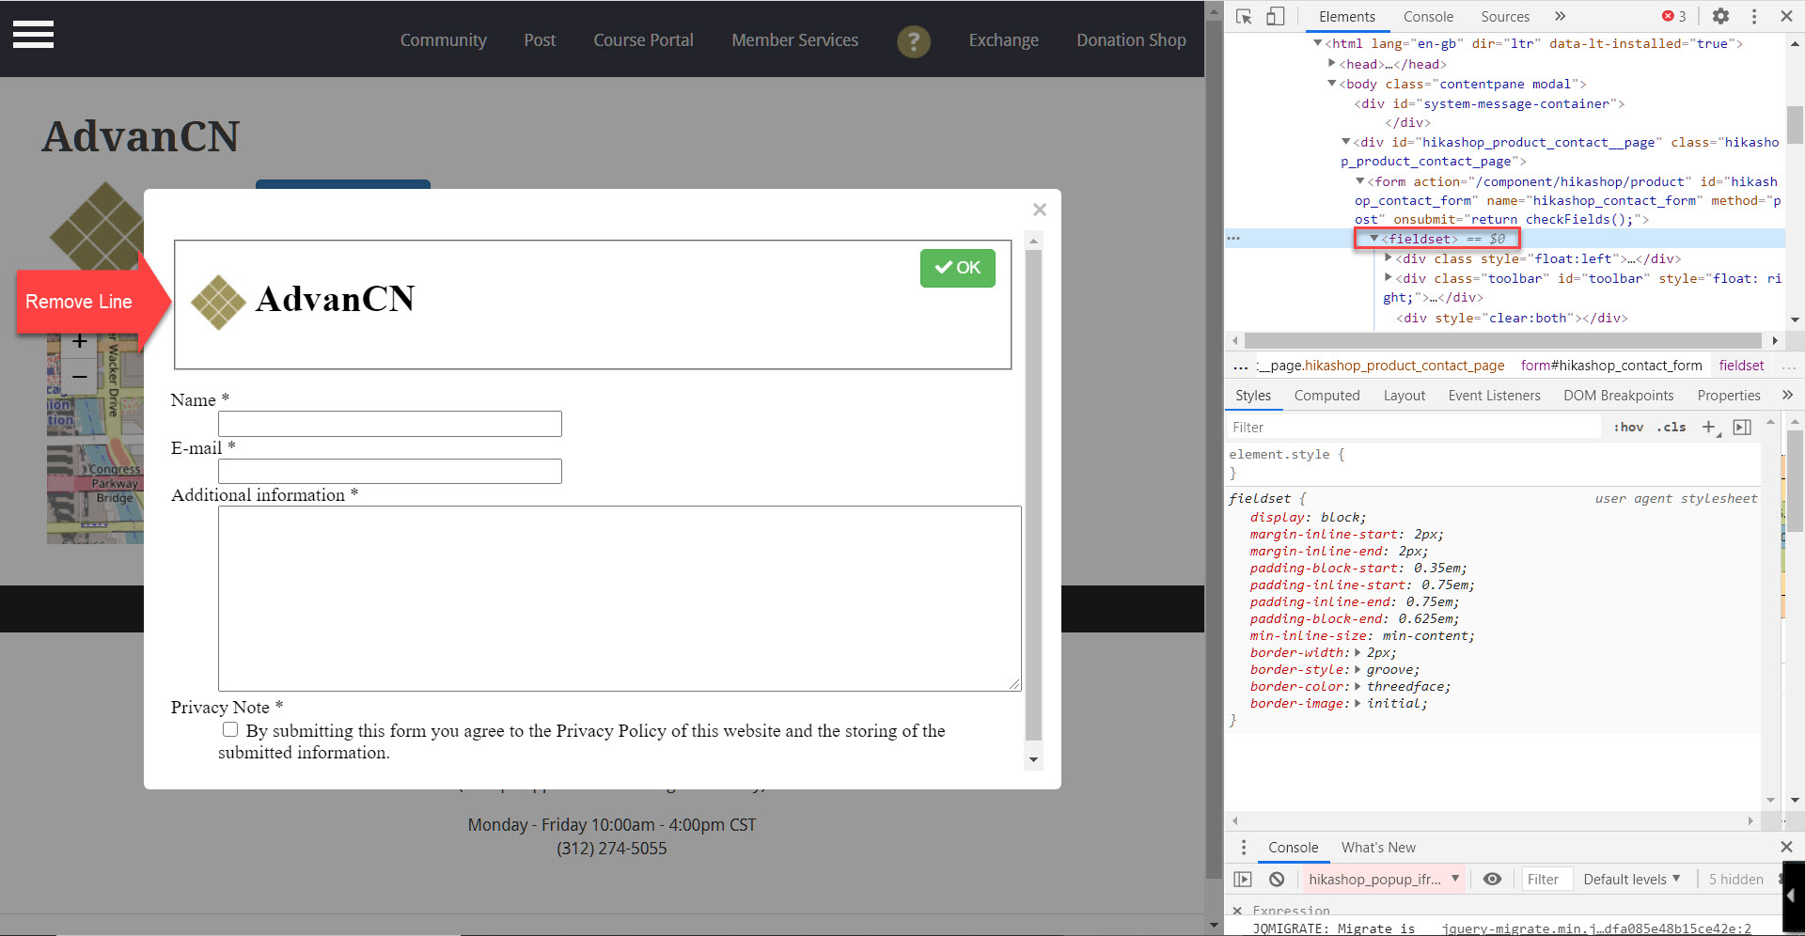Click the breadcrumb left ellipsis in Elements

click(1241, 366)
